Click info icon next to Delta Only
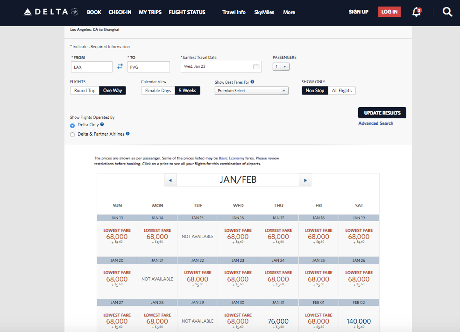This screenshot has height=332, width=460. [x=102, y=125]
